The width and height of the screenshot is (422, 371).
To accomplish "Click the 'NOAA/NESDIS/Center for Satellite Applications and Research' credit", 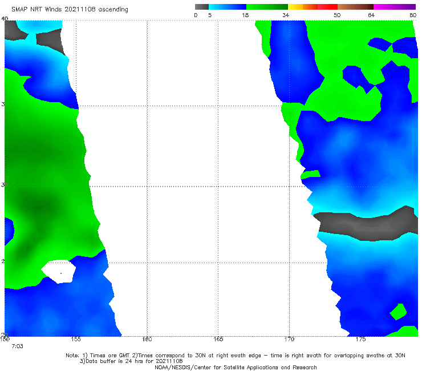I will 236,368.
